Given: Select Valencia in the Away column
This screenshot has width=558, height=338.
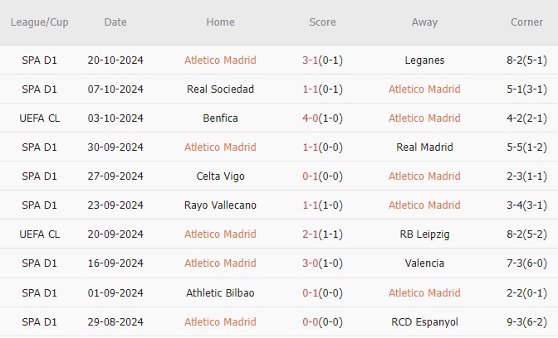Looking at the screenshot, I should [x=424, y=263].
